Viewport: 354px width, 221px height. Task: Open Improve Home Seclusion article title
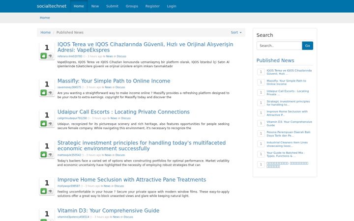coord(132,180)
